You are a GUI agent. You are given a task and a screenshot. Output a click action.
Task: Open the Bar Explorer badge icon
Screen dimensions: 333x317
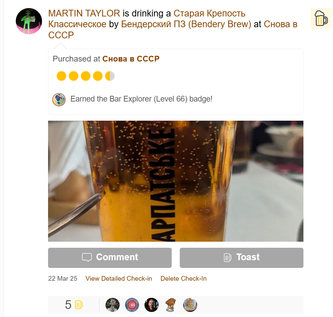tap(59, 100)
